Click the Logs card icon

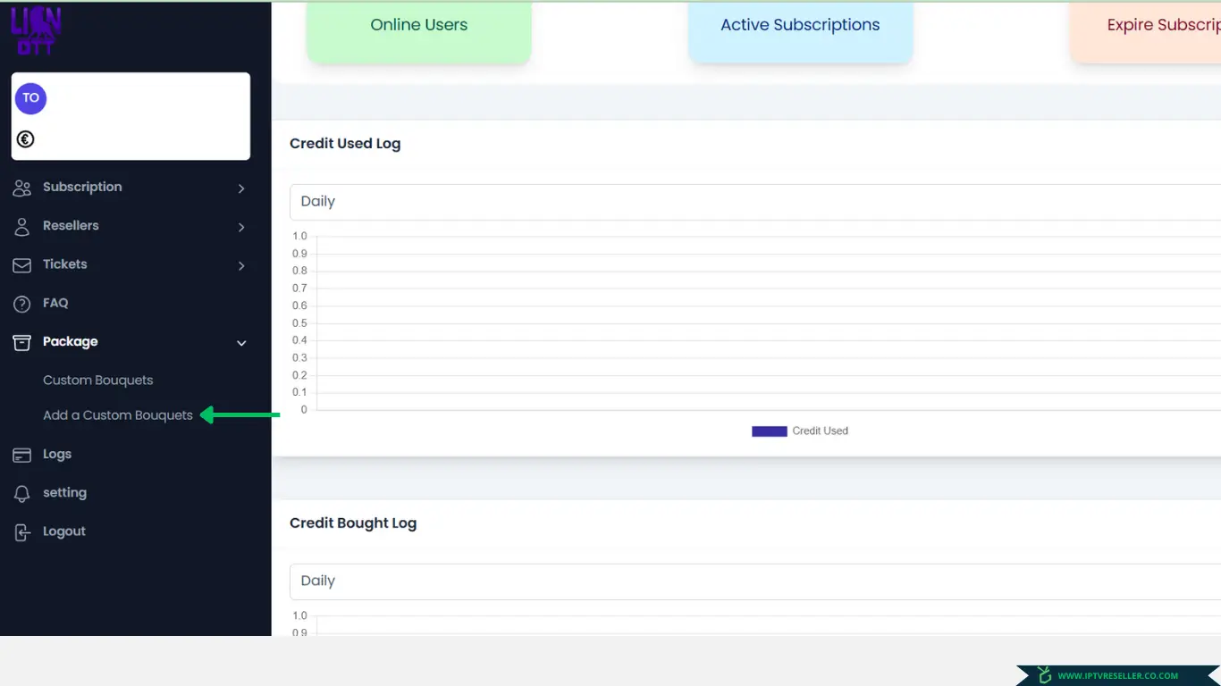[x=21, y=455]
